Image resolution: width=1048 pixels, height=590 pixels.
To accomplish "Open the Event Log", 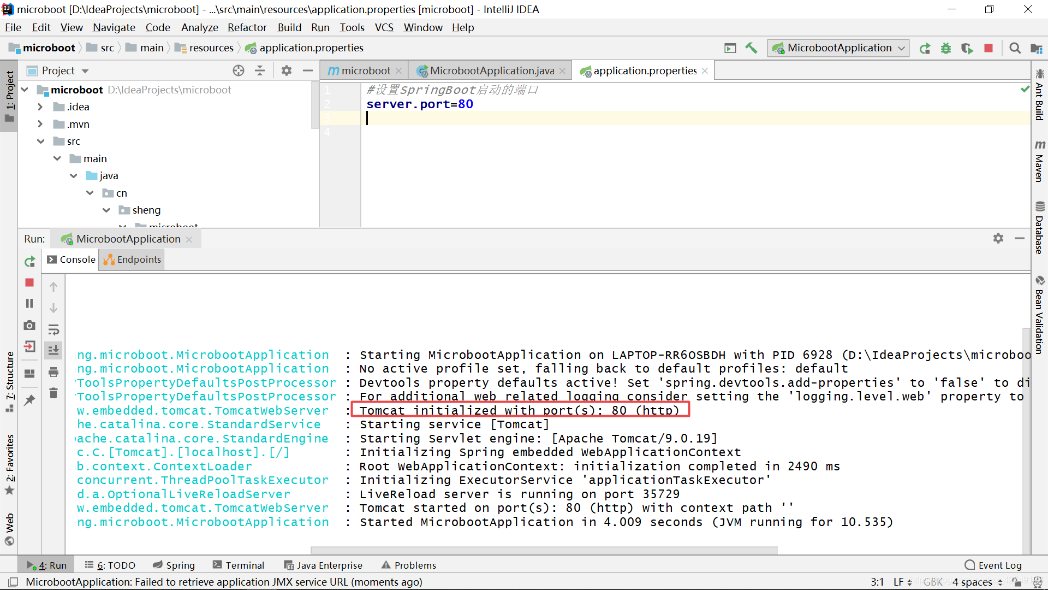I will click(993, 565).
